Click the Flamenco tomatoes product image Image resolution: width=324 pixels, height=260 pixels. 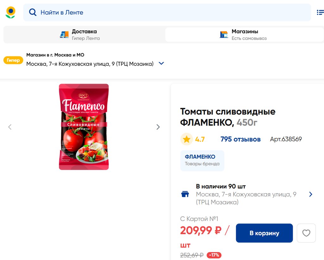coord(84,127)
